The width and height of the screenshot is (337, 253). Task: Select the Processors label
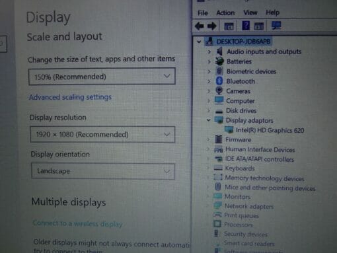pyautogui.click(x=239, y=225)
